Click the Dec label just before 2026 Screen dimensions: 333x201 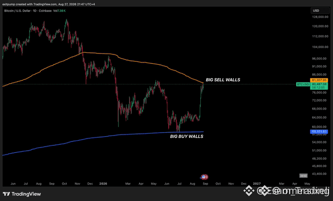(x=90, y=184)
